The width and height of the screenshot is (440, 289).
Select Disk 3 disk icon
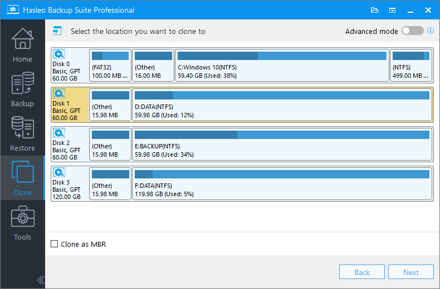click(59, 173)
